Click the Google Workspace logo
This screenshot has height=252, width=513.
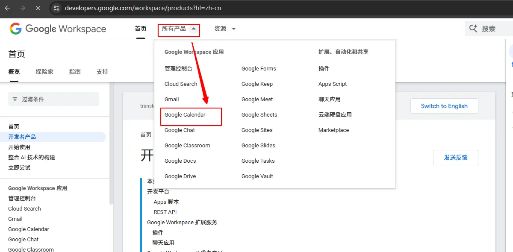pos(58,29)
